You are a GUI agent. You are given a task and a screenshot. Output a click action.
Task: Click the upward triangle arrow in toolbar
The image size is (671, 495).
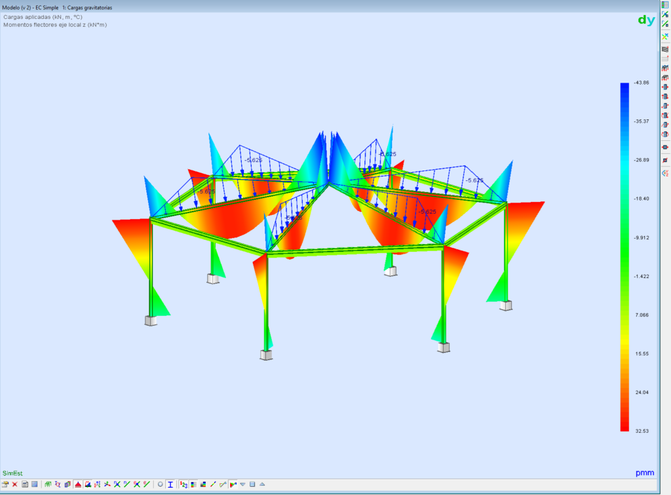click(x=262, y=485)
